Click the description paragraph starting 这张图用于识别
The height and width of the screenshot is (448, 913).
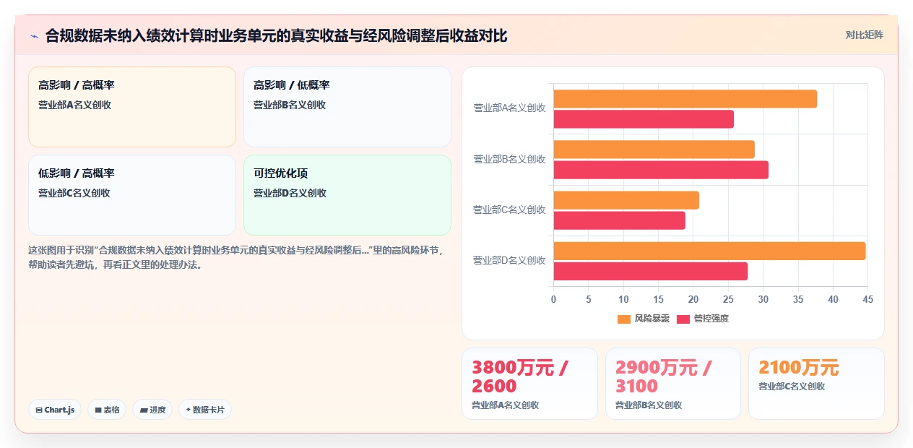[235, 257]
